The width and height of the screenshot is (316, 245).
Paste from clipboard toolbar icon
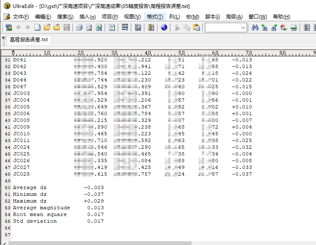(196, 28)
